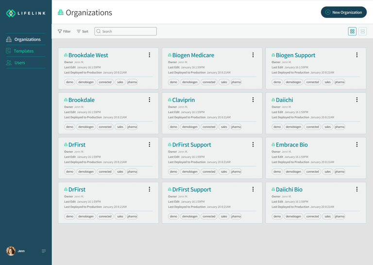Click the Filter funnel icon
Viewport: 373px width, 265px height.
tap(60, 32)
